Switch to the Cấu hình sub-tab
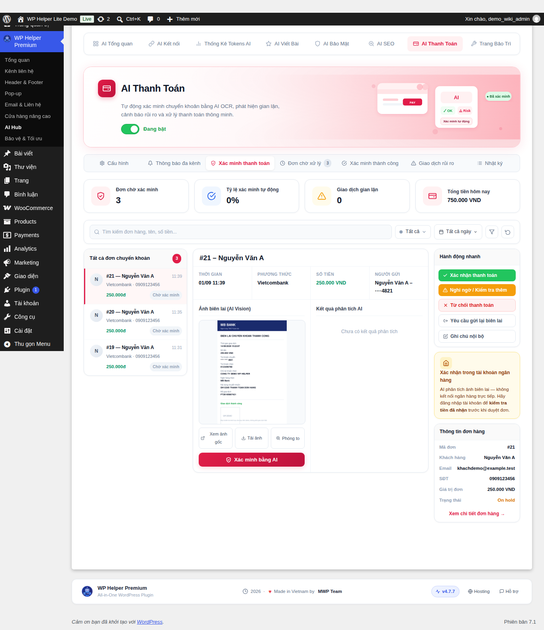Image resolution: width=544 pixels, height=630 pixels. click(x=114, y=163)
